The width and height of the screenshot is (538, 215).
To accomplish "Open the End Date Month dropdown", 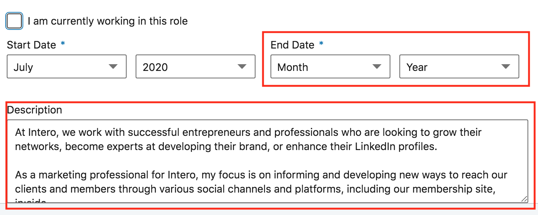I will click(x=330, y=66).
